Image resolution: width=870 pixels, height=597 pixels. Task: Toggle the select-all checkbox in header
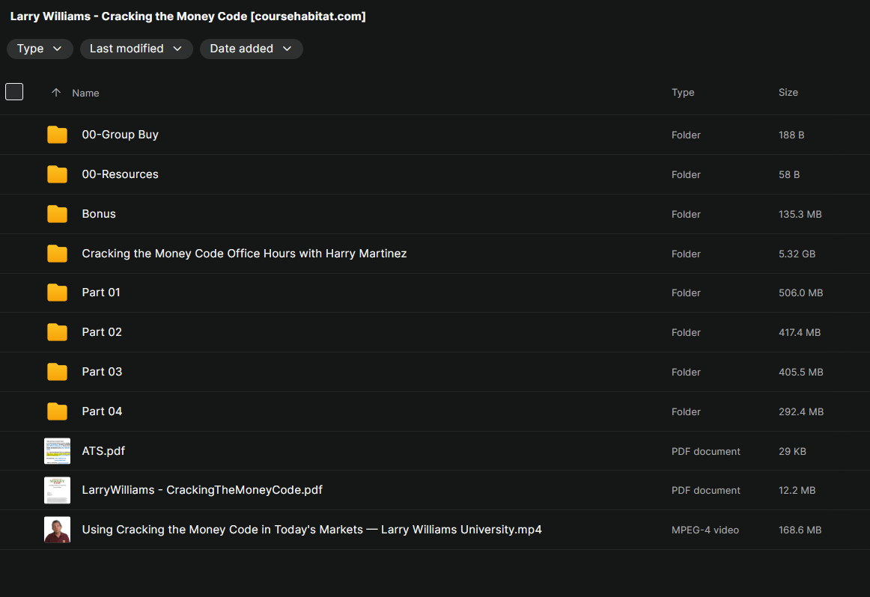[x=14, y=92]
